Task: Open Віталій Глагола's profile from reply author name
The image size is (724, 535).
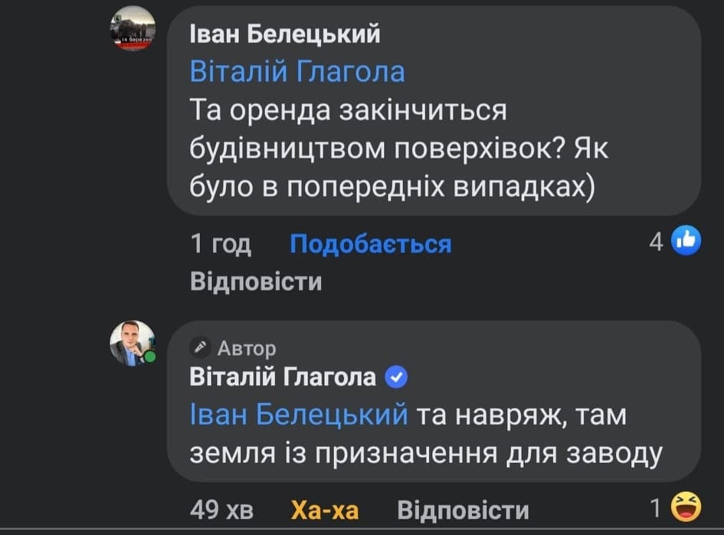Action: [x=283, y=377]
